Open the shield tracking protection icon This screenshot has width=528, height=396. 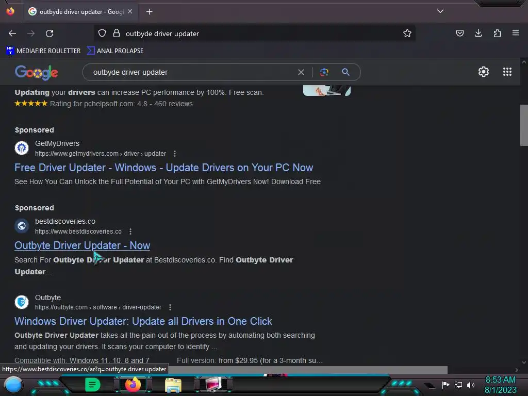click(102, 33)
